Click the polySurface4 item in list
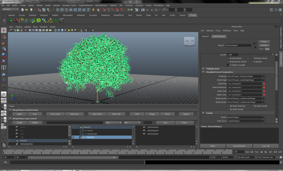This screenshot has width=283, height=171. click(x=153, y=127)
